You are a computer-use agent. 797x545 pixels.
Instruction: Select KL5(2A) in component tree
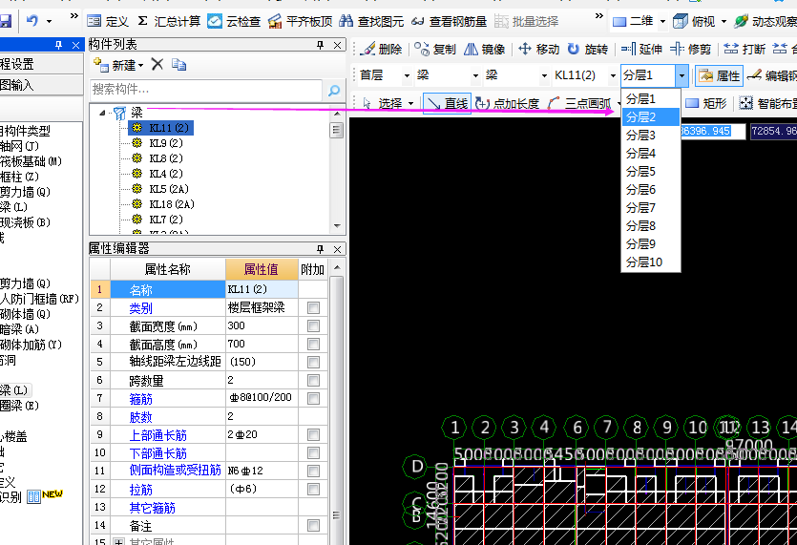coord(169,189)
